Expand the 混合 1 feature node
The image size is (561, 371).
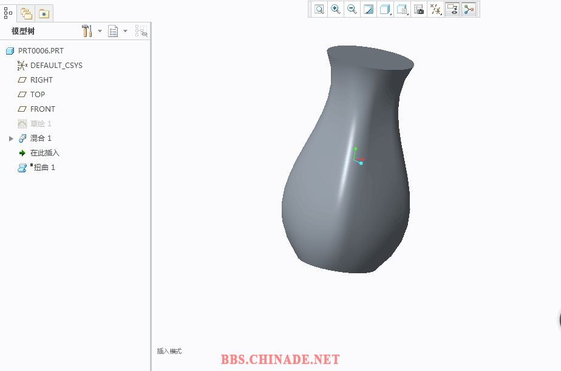(11, 138)
